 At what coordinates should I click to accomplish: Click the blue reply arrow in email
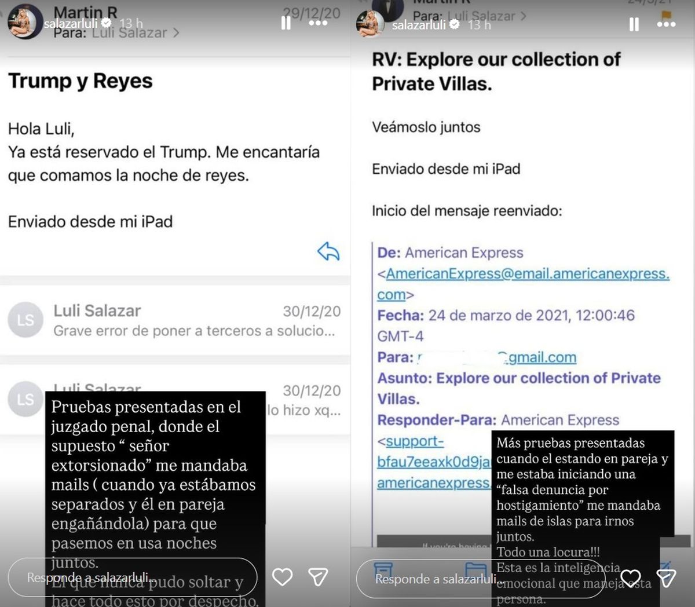[328, 251]
